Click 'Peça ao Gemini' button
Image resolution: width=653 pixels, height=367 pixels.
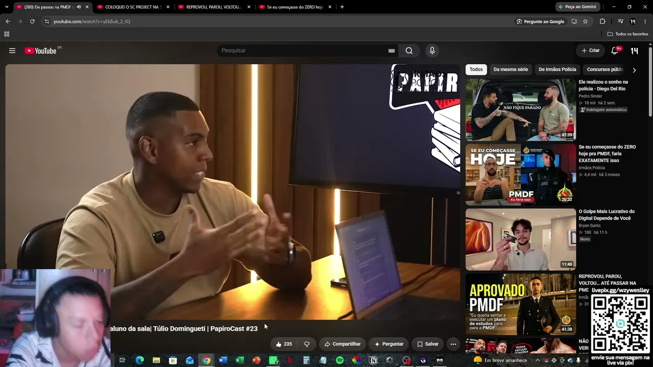click(577, 7)
